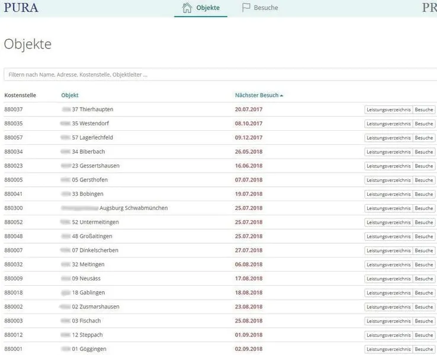
Task: Click the house icon in Objekte tab
Action: [x=187, y=8]
